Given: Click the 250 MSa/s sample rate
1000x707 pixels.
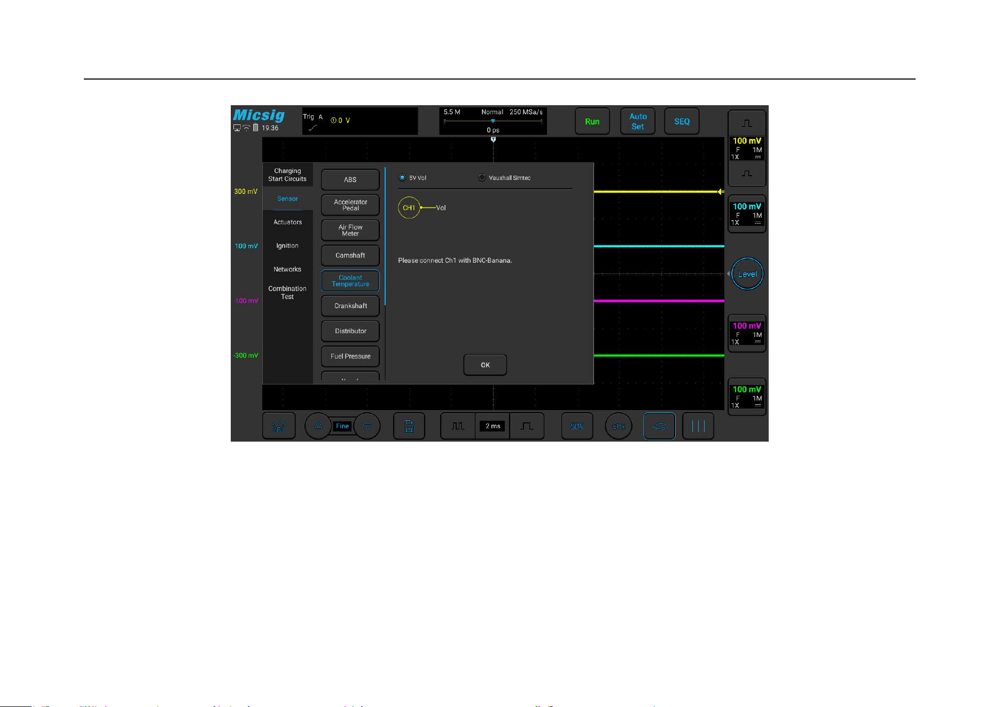Looking at the screenshot, I should coord(526,112).
